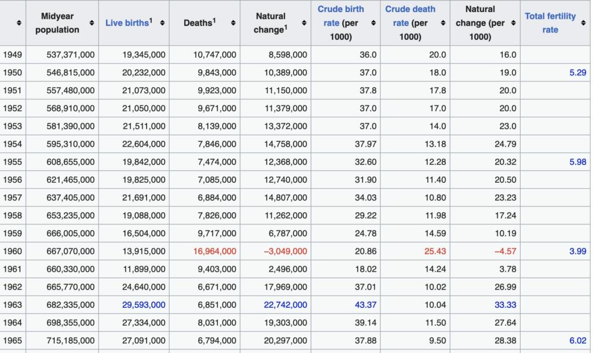The height and width of the screenshot is (353, 593).
Task: Open the 3.99 fertility value for 1960
Action: tap(577, 251)
